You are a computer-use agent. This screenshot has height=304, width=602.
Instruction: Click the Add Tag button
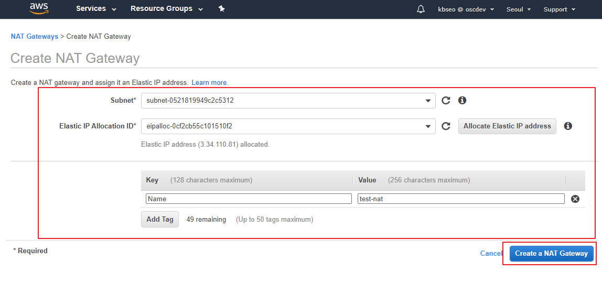(160, 220)
